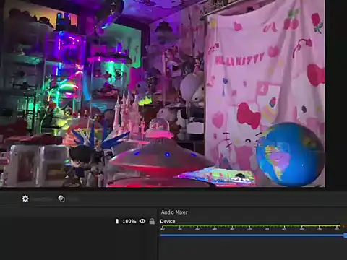Click the battery indicator next to 100%

pos(117,221)
